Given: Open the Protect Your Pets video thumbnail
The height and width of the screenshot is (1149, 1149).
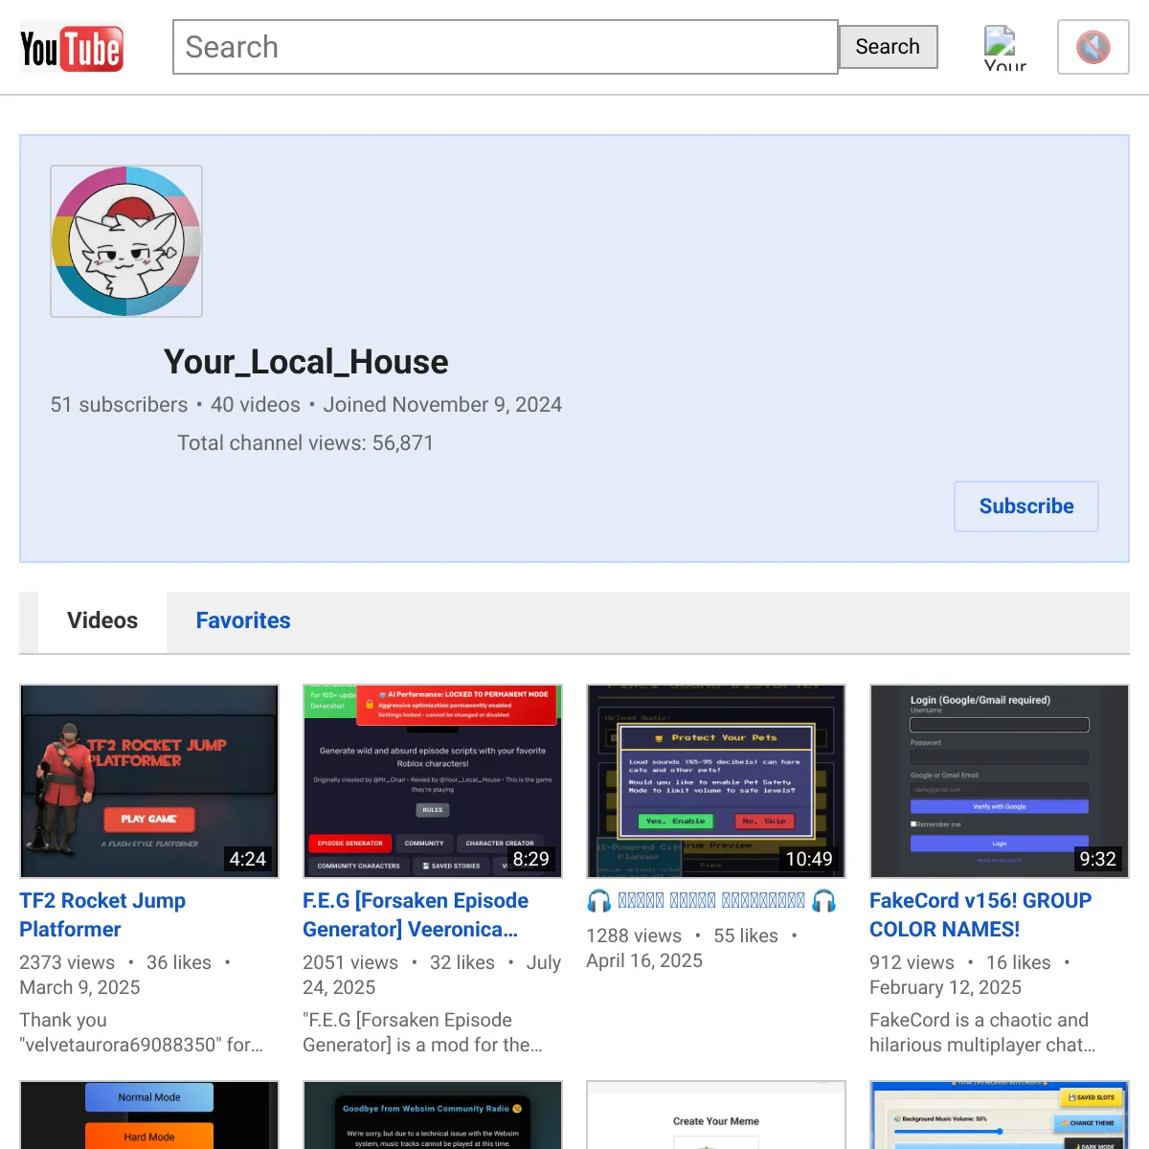Looking at the screenshot, I should tap(716, 780).
